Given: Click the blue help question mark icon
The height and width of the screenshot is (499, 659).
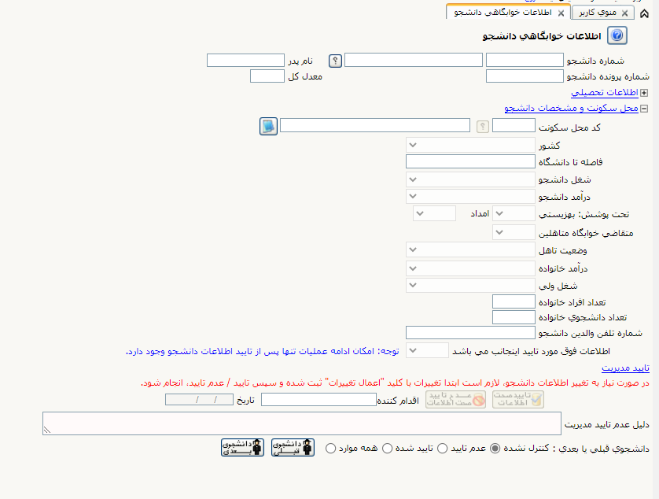Looking at the screenshot, I should point(617,35).
